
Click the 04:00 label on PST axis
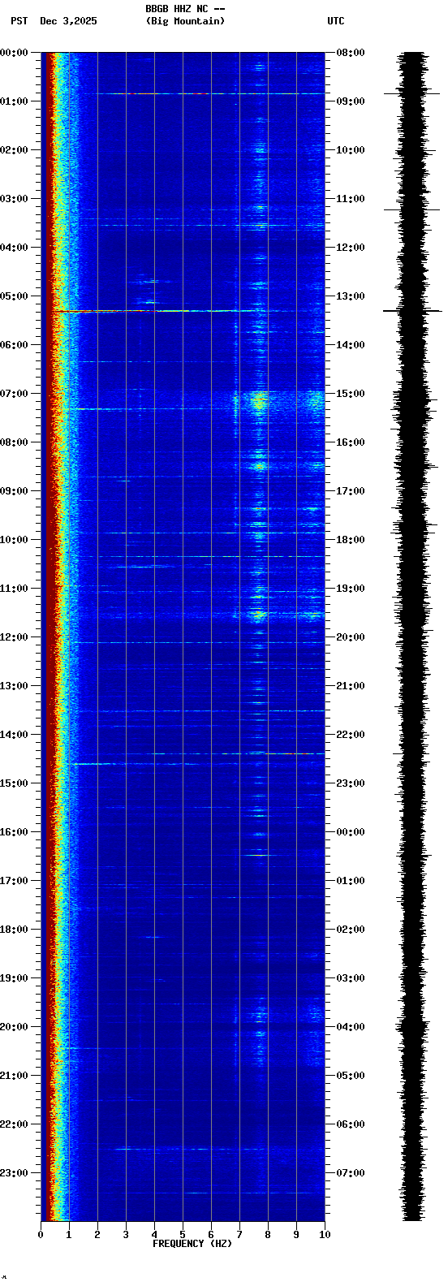pos(15,248)
